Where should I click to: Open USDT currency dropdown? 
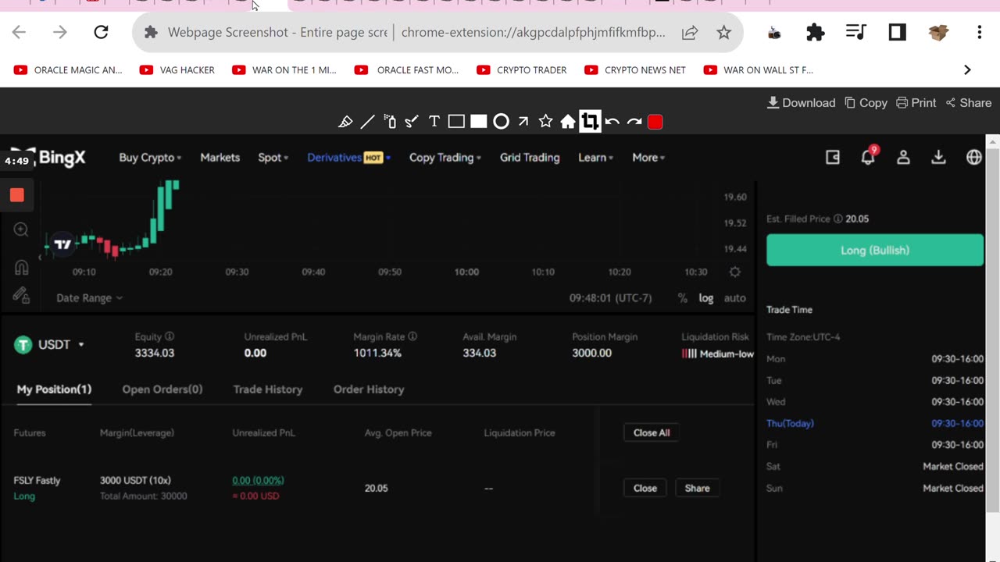pyautogui.click(x=49, y=344)
